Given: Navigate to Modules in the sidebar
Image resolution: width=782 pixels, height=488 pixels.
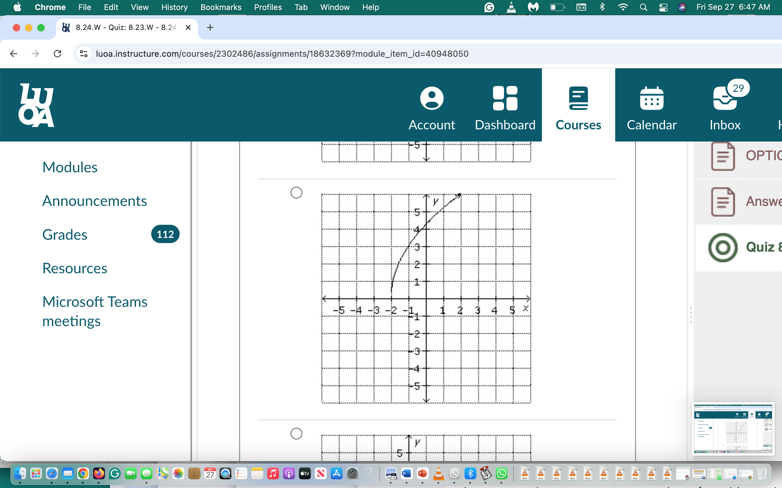Looking at the screenshot, I should pos(70,167).
